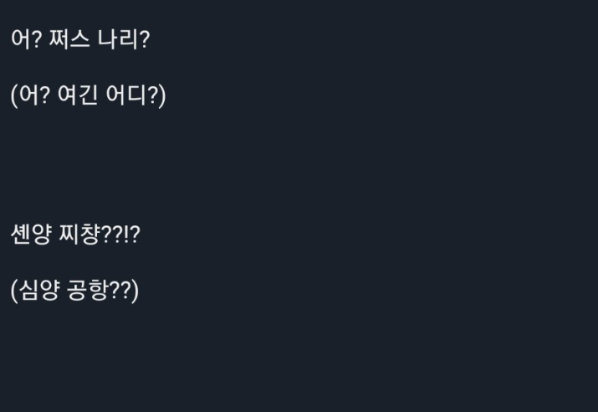This screenshot has width=598, height=412.
Task: Click the character "셴"
Action: click(x=21, y=234)
